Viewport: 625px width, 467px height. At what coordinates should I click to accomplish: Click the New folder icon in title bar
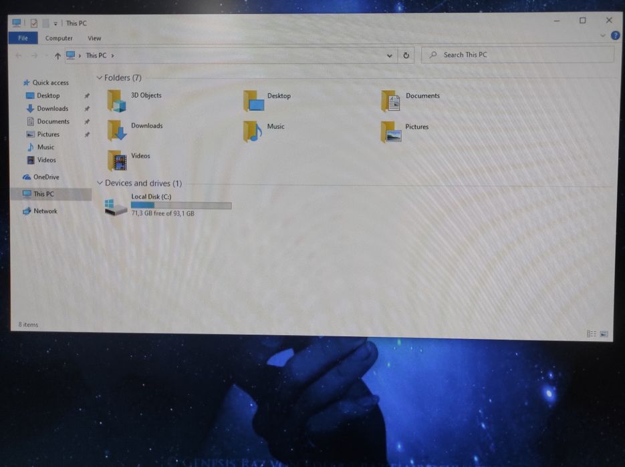pos(46,23)
